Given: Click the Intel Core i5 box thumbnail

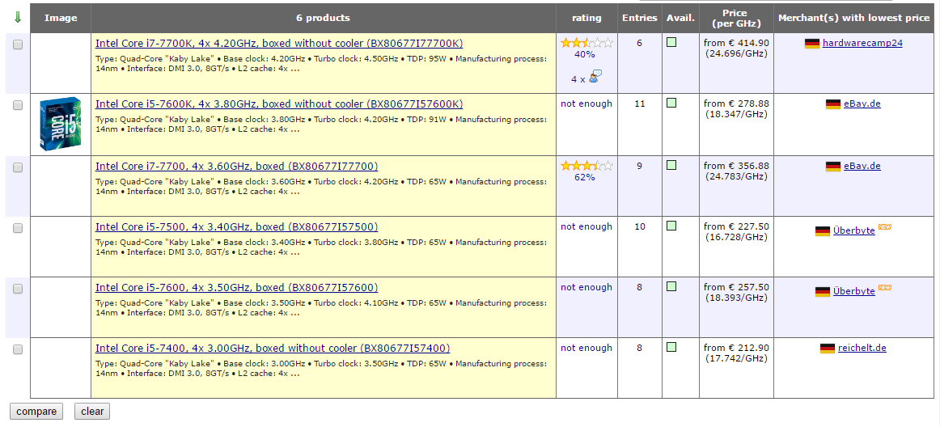Looking at the screenshot, I should click(x=61, y=124).
